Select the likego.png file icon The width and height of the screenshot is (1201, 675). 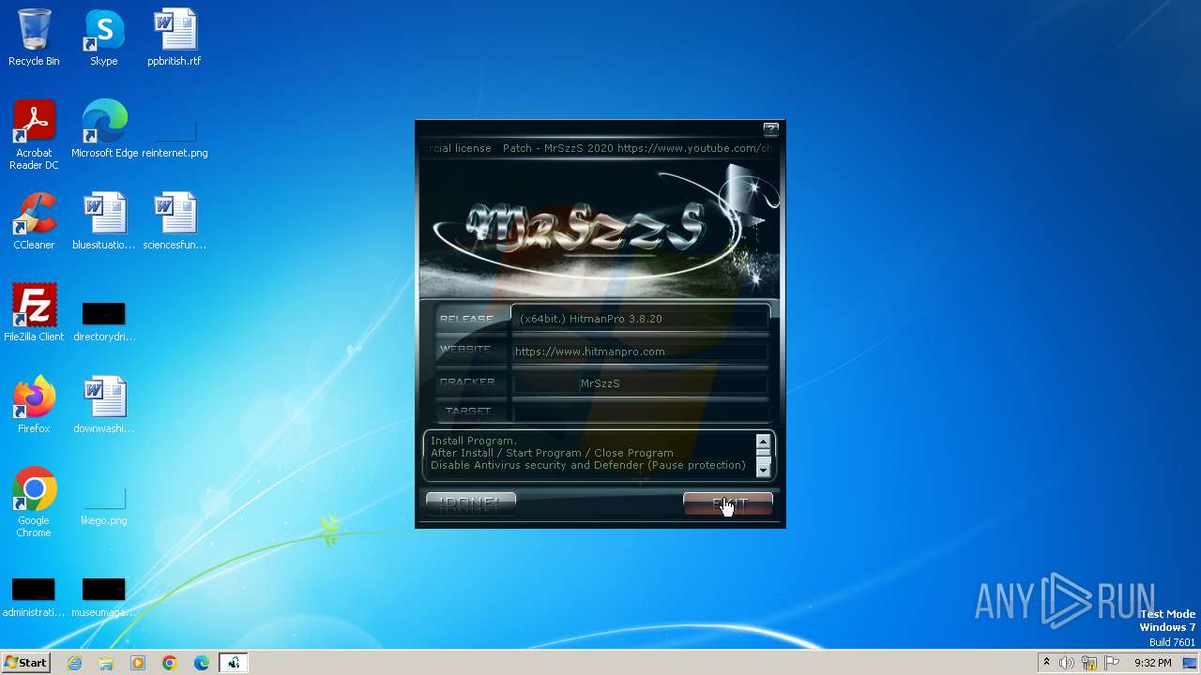[104, 506]
